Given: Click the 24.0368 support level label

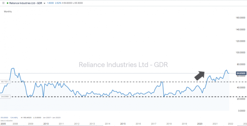Looking at the screenshot, I should click(4, 97).
